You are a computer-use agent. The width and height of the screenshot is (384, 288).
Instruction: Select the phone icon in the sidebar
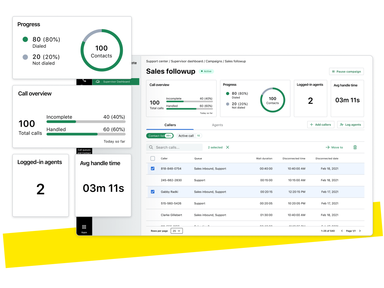(83, 81)
